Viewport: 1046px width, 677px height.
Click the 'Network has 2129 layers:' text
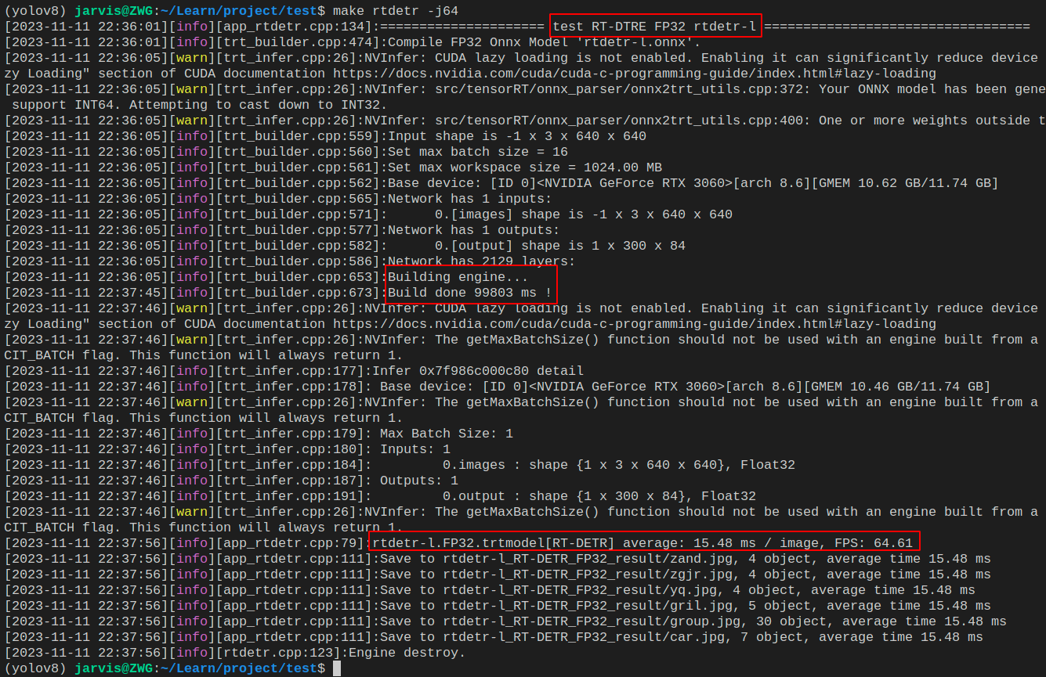(x=482, y=261)
